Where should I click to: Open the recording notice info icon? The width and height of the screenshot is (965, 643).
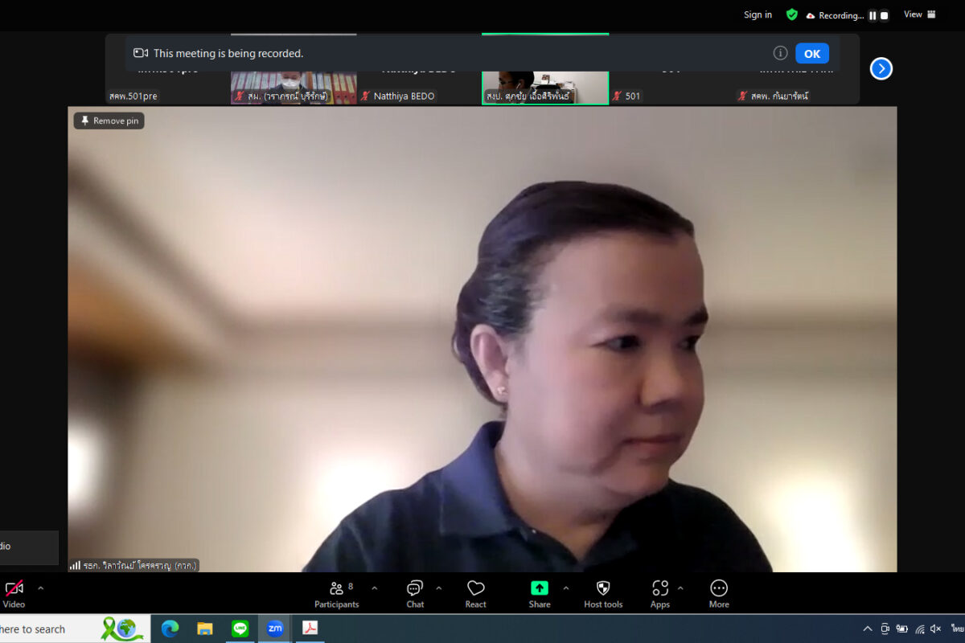coord(780,53)
